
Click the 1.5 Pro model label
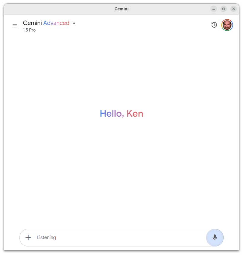[x=29, y=30]
